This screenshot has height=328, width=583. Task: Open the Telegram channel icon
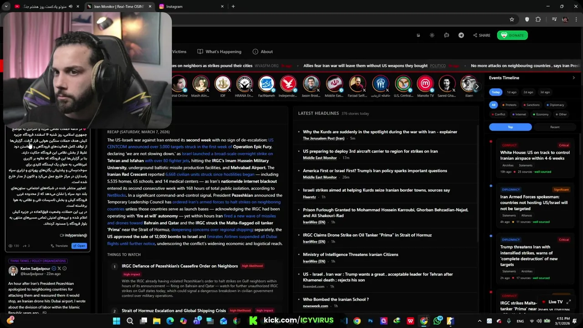point(461,35)
